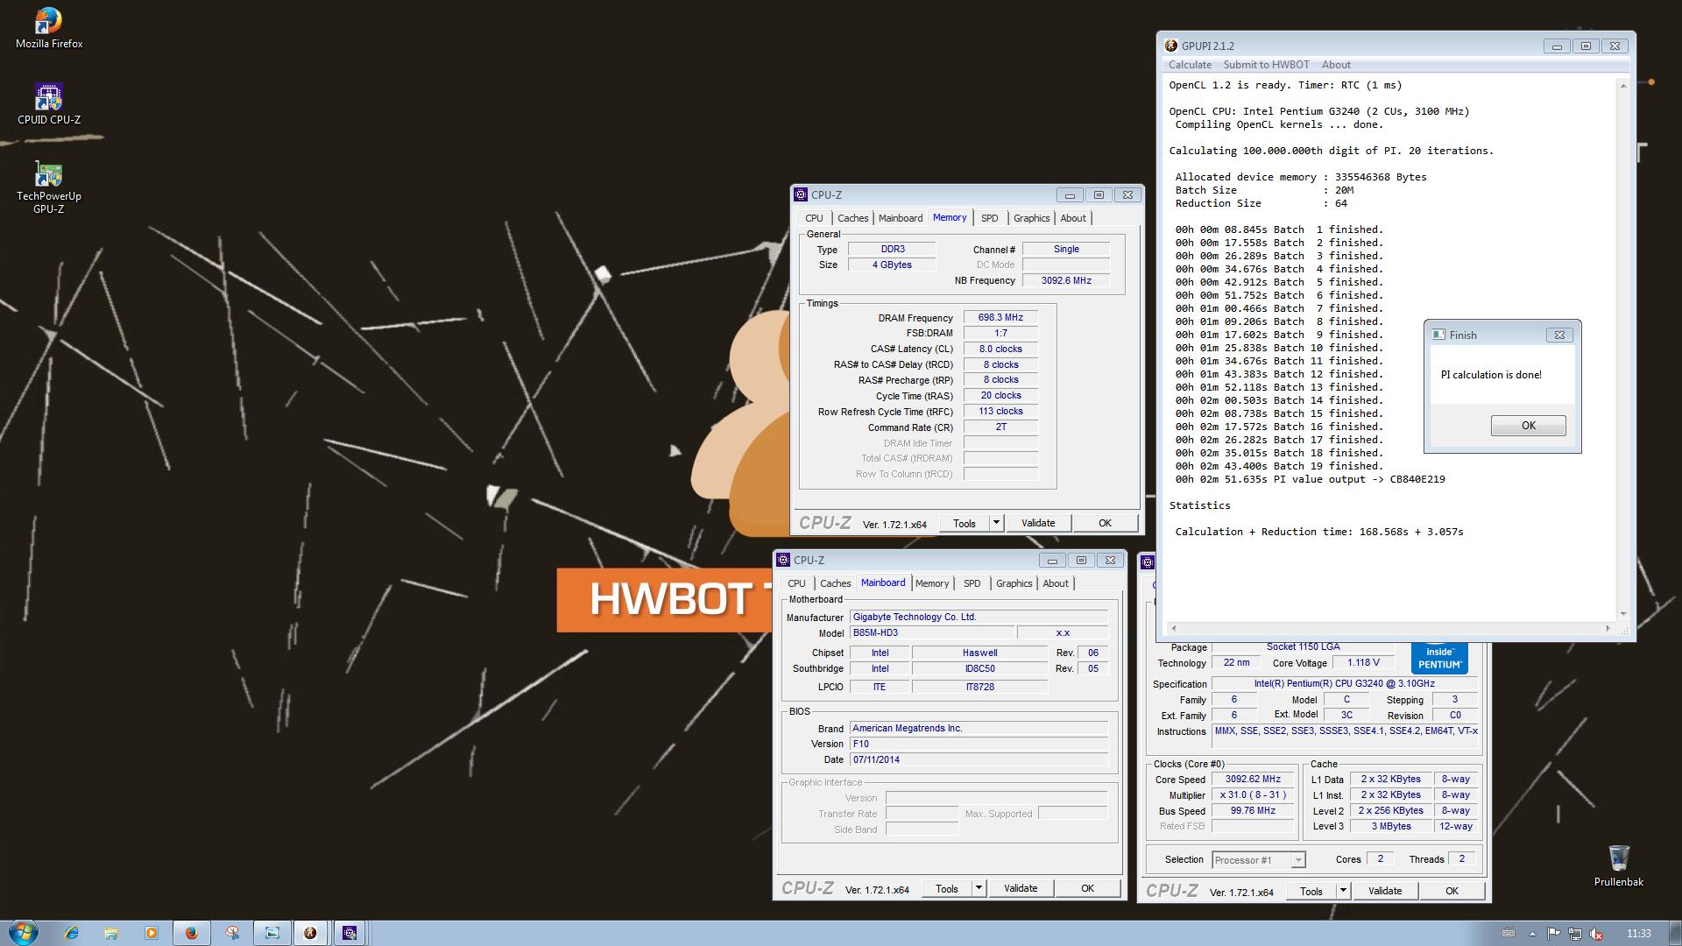Open the Prullenbak recycle bin icon
The width and height of the screenshot is (1682, 946).
(1618, 865)
